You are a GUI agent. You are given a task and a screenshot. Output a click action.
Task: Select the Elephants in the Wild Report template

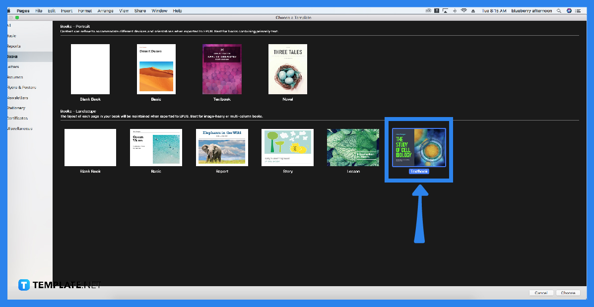pyautogui.click(x=222, y=147)
